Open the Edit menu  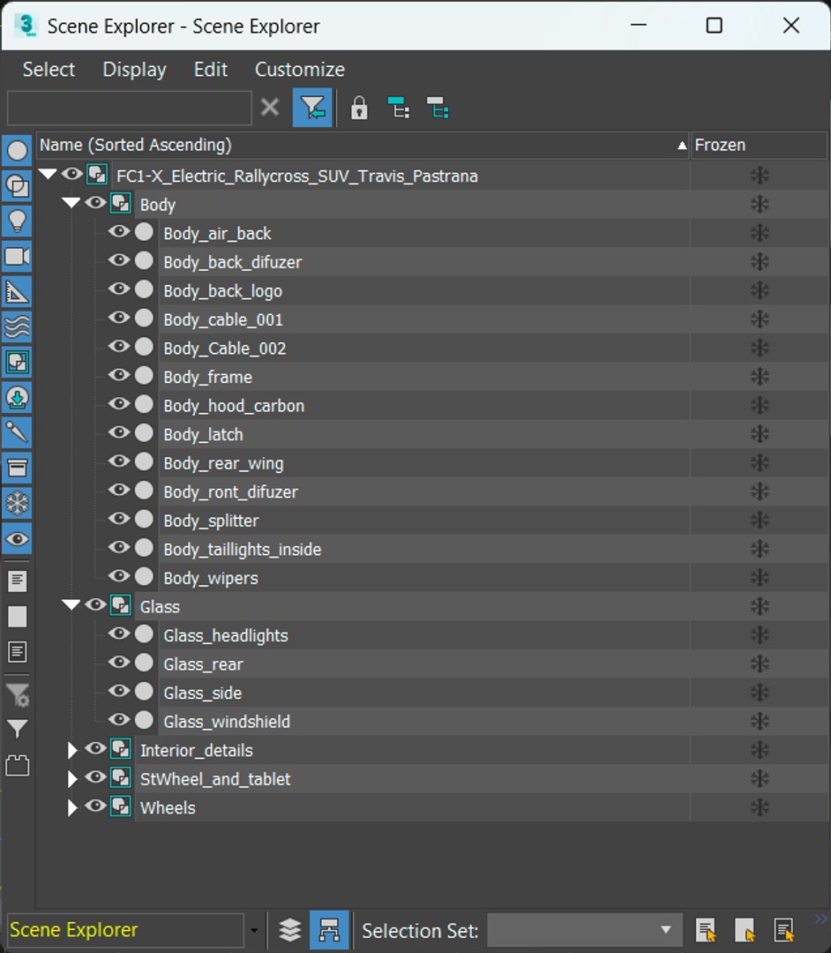(x=211, y=70)
